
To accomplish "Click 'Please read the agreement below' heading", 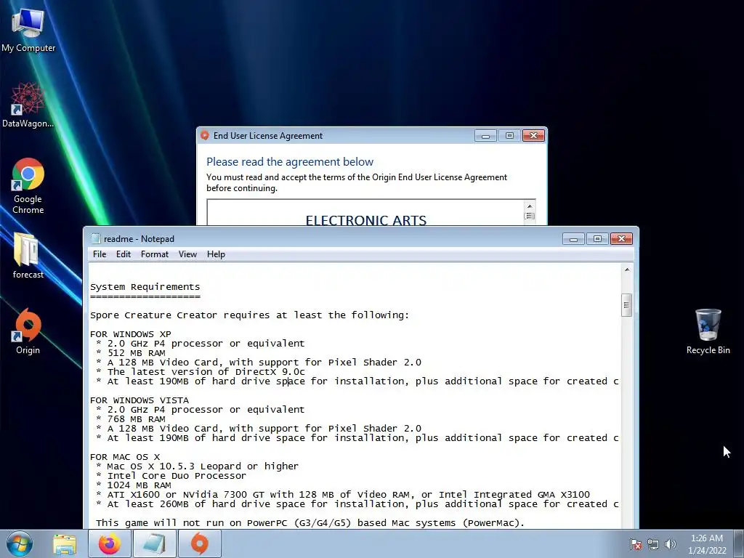I will pyautogui.click(x=290, y=162).
